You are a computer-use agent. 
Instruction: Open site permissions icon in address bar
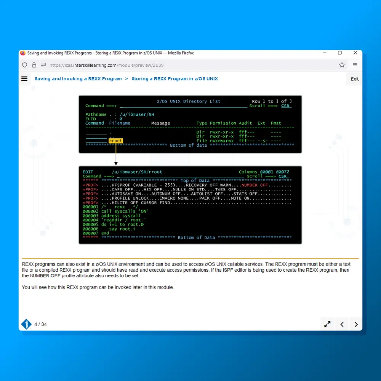43,65
